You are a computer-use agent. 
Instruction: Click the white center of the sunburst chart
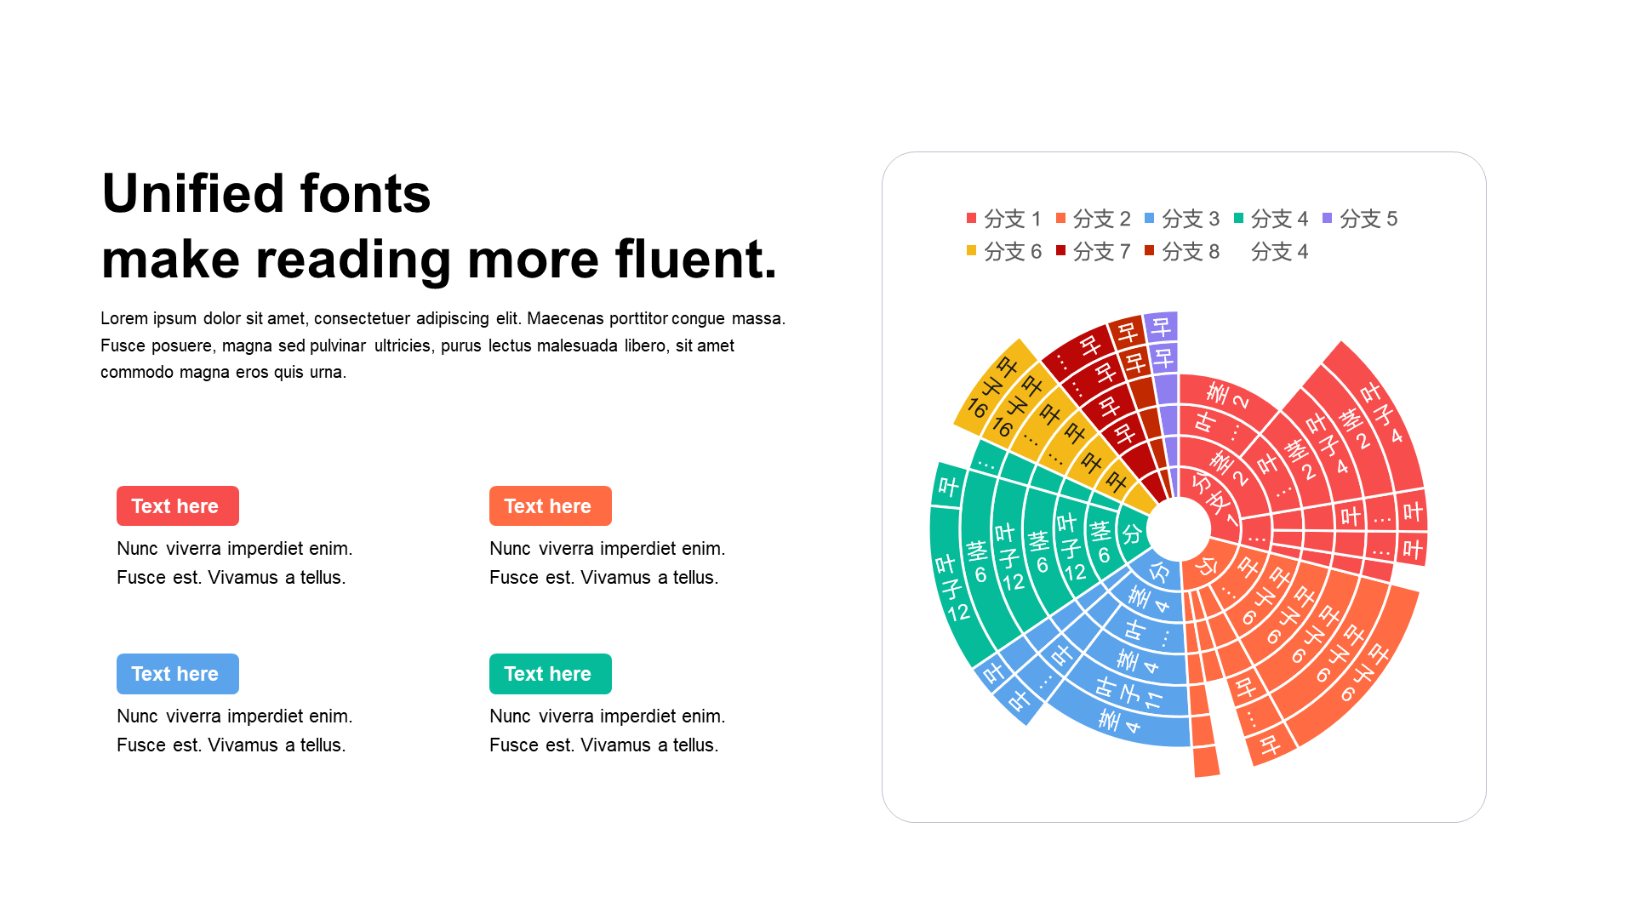coord(1179,529)
